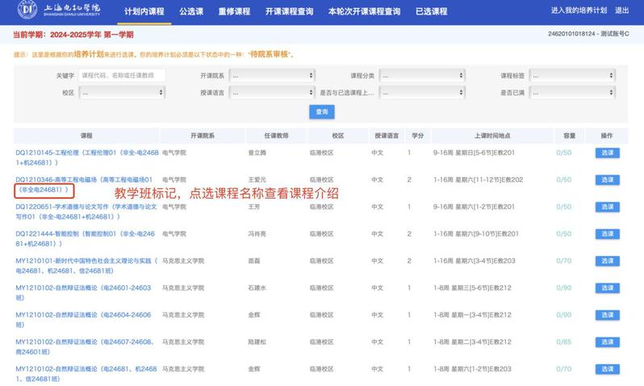Open the 高等工程电磁场 course name link

84,179
